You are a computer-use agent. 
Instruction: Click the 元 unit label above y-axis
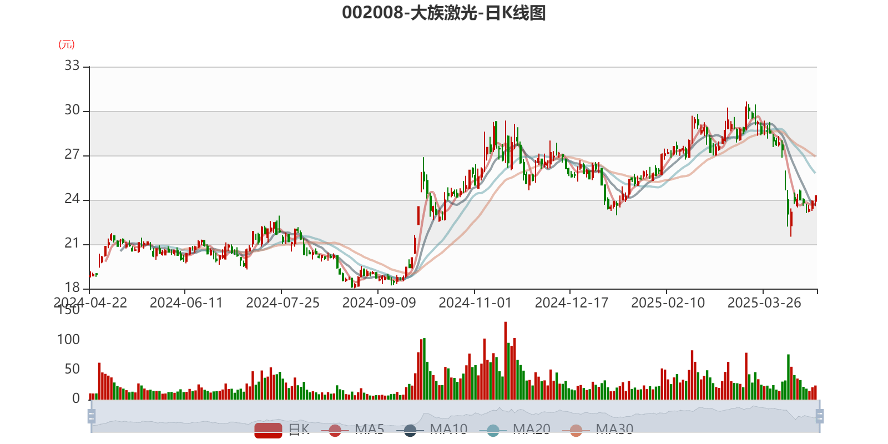point(67,45)
